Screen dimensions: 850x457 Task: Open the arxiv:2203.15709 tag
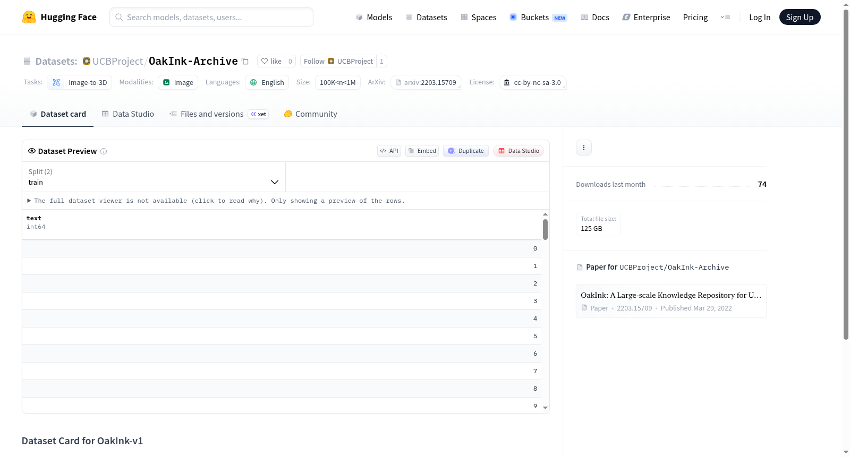pyautogui.click(x=426, y=82)
